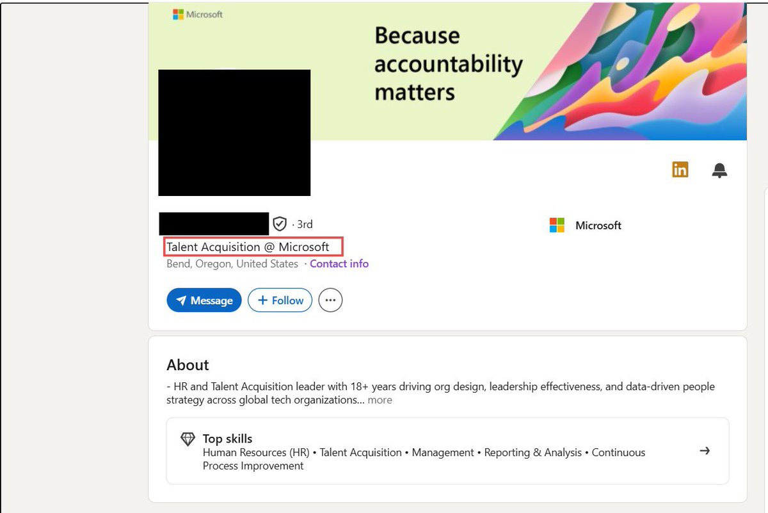Click the 'Top skills' label
Image resolution: width=768 pixels, height=513 pixels.
(x=227, y=439)
